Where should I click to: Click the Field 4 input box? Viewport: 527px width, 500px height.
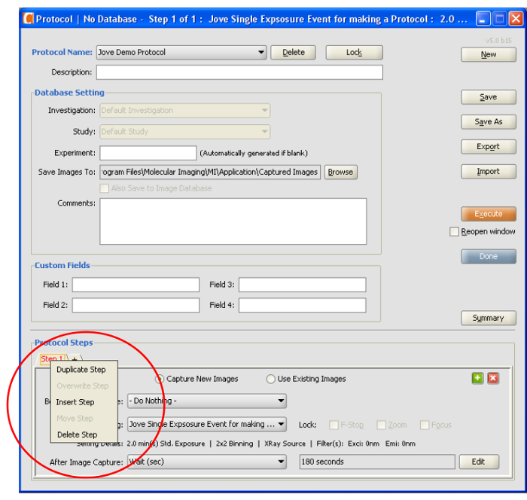coord(303,305)
